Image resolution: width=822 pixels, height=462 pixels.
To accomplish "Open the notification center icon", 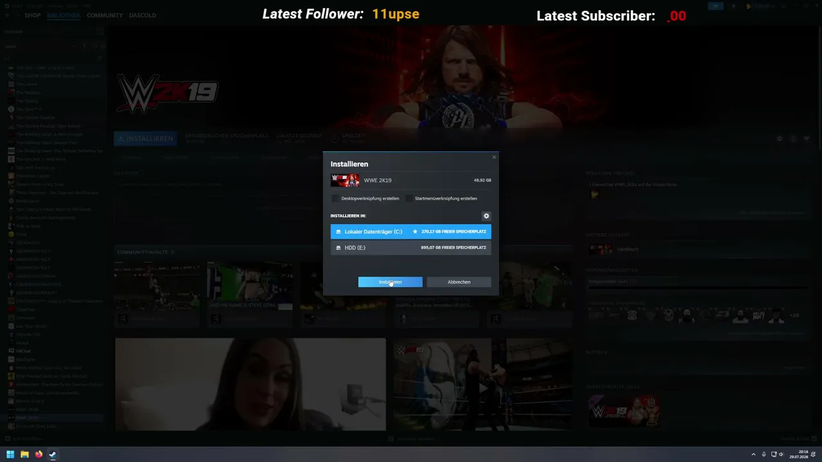I will coord(813,454).
